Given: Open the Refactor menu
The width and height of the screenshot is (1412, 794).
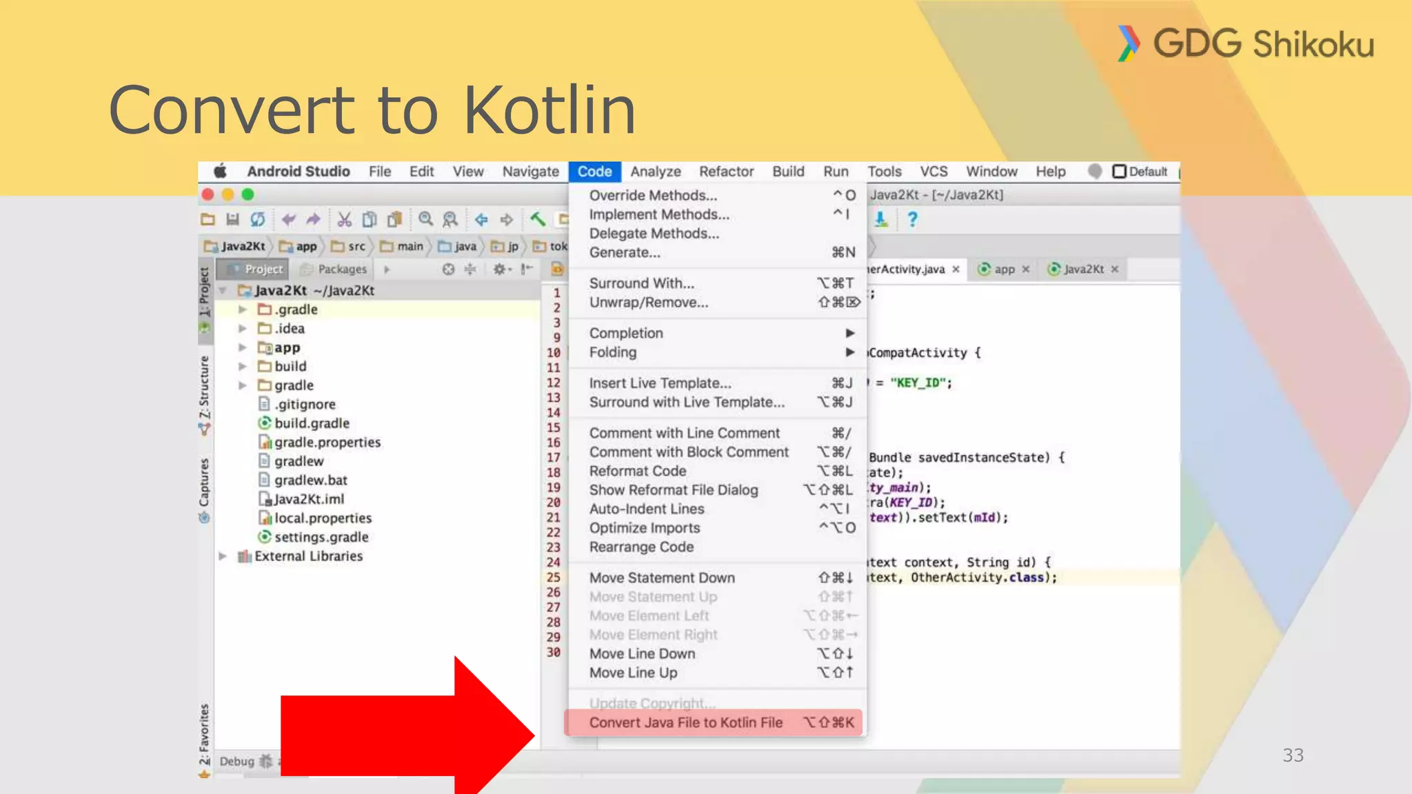Looking at the screenshot, I should 727,172.
